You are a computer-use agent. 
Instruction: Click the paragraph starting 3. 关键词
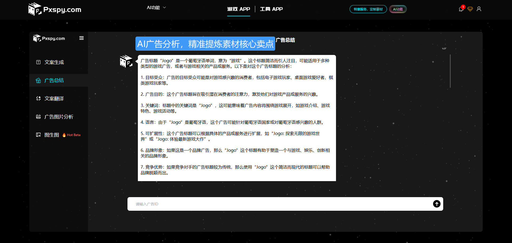pyautogui.click(x=235, y=108)
